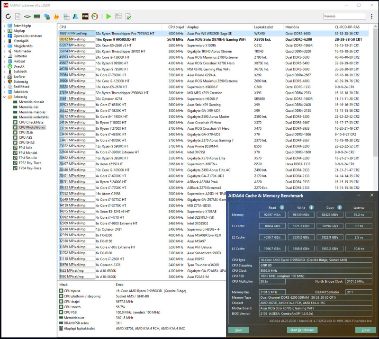Start the benchmark with the green play icon
Screen dimensions: 379x339
(109, 17)
